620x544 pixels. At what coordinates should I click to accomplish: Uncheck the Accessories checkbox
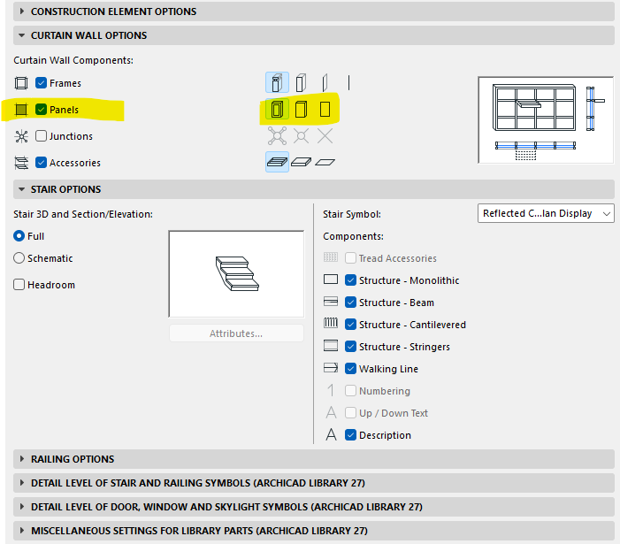[x=41, y=163]
